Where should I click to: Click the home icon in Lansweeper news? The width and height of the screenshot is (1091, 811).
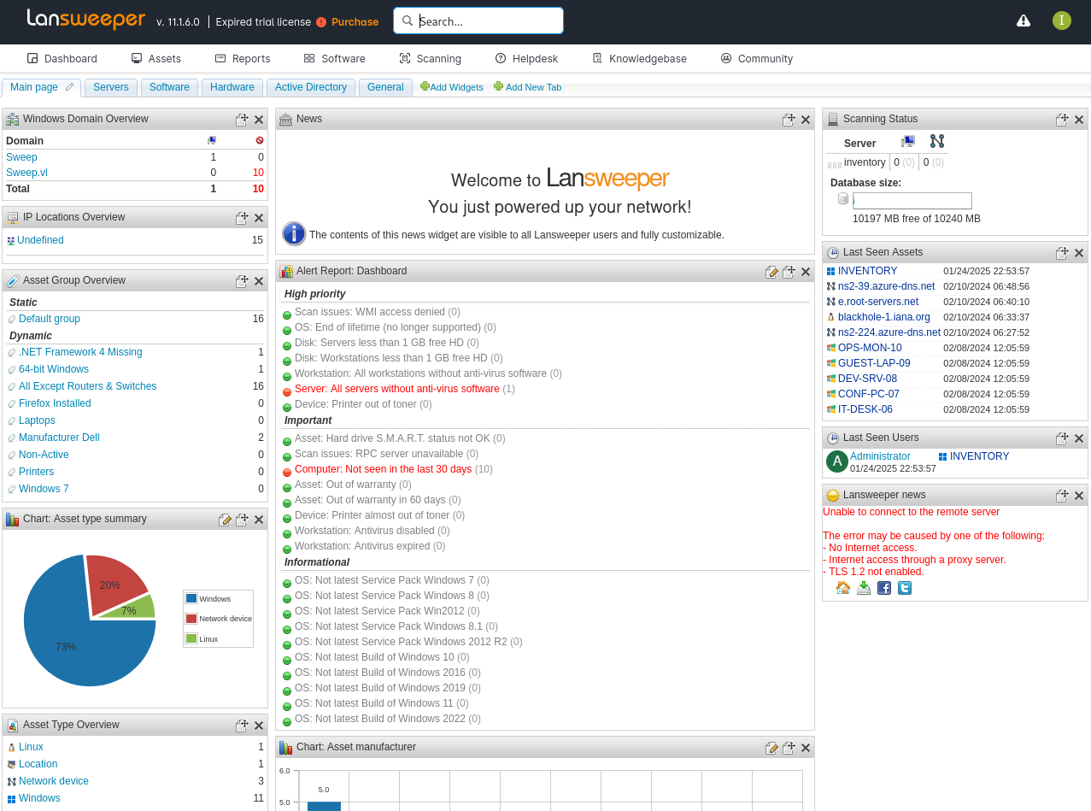[x=843, y=588]
